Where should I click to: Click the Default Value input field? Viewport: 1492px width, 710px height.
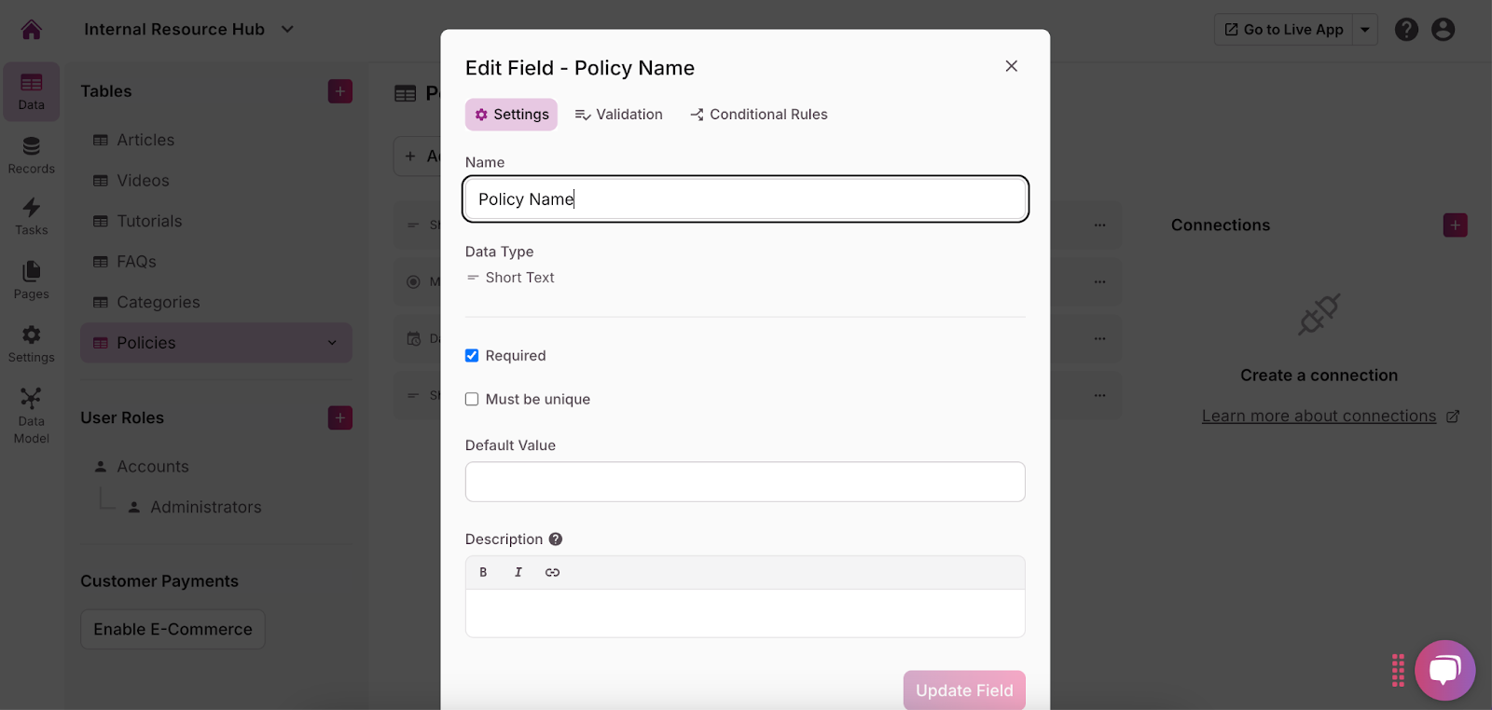(x=745, y=482)
